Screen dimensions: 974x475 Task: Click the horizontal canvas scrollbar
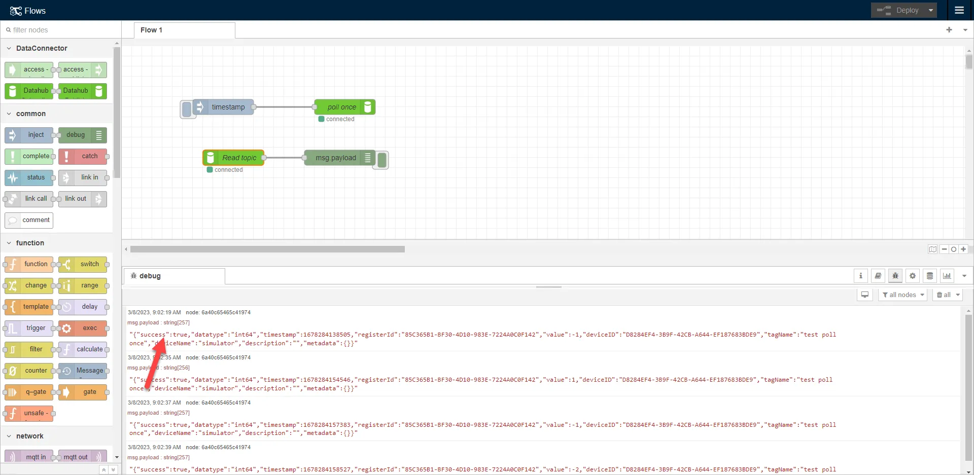pyautogui.click(x=267, y=249)
